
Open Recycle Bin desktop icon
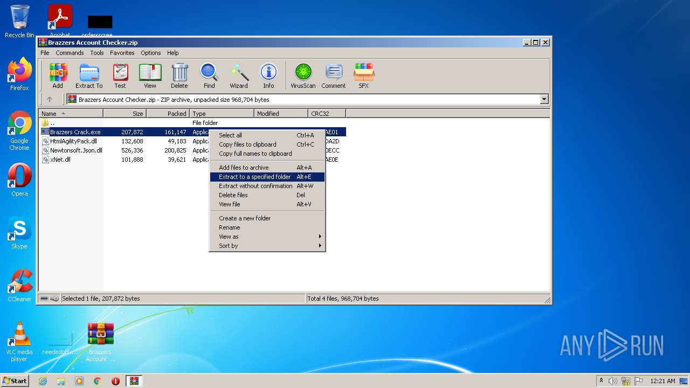tap(19, 22)
